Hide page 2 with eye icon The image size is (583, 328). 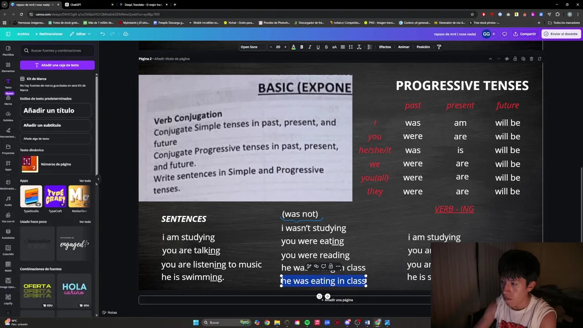[x=507, y=59]
